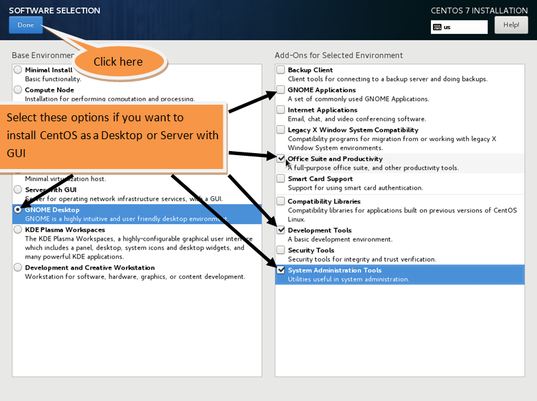Click 'Security tools for integrity and trust verification.'
Viewport: 537px width, 401px height.
pyautogui.click(x=362, y=259)
